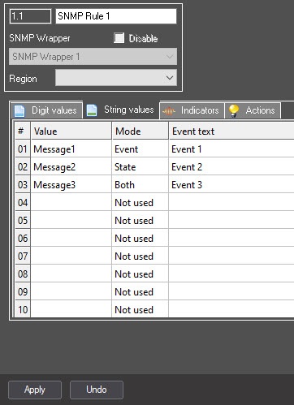This screenshot has width=294, height=405.
Task: Toggle the Disable checkbox
Action: click(119, 38)
